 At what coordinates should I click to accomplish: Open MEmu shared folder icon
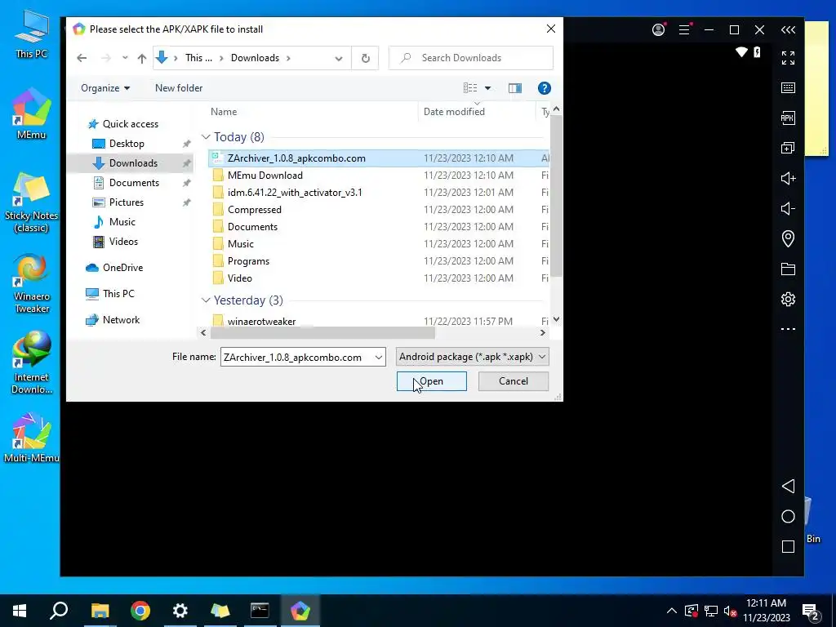tap(788, 269)
